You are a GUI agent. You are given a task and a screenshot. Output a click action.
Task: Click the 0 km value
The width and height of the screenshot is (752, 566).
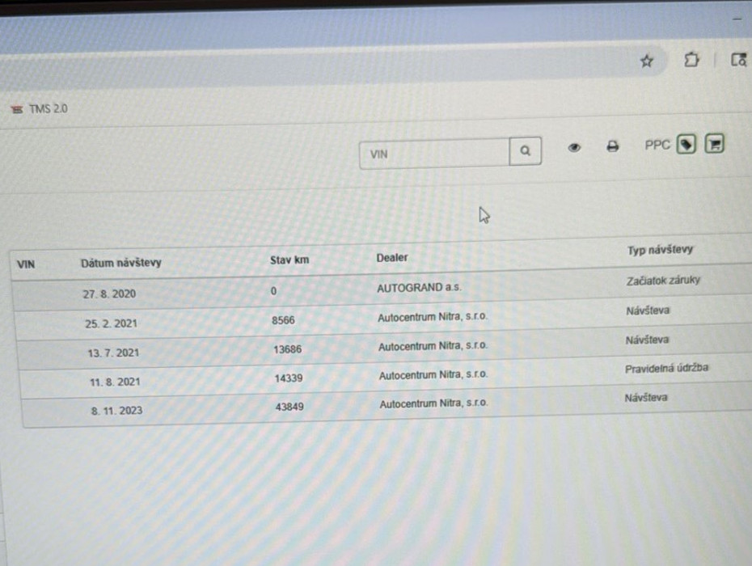coord(273,291)
